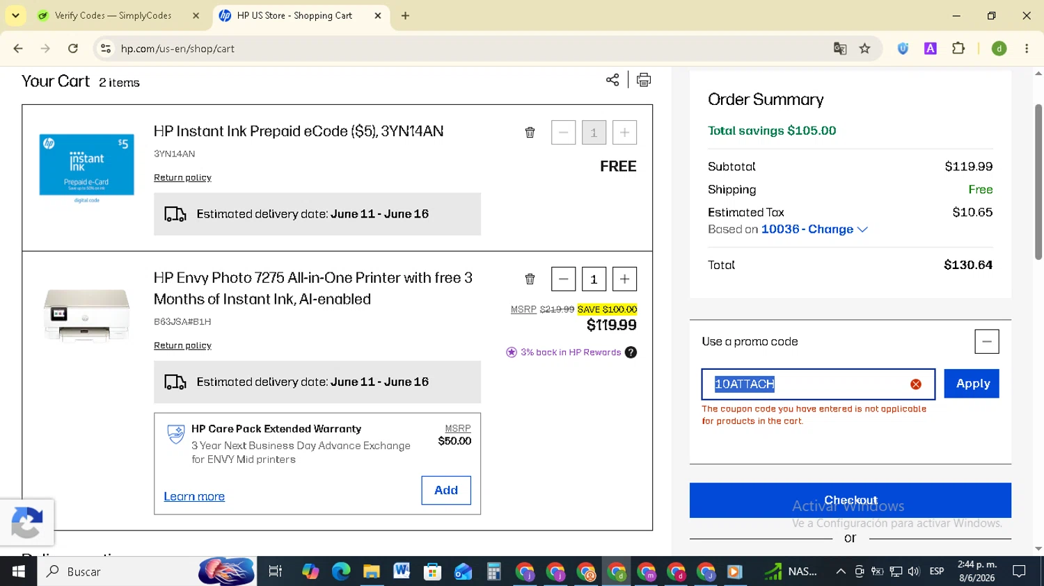Open the HP Instant Ink product thumbnail

tap(87, 167)
